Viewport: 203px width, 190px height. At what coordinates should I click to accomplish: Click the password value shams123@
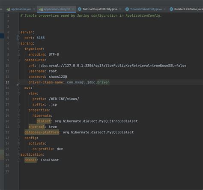[58, 77]
